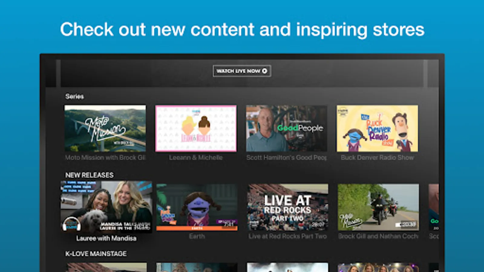This screenshot has width=484, height=272.
Task: Open the Leeann & Michelle series thumbnail
Action: (x=196, y=128)
